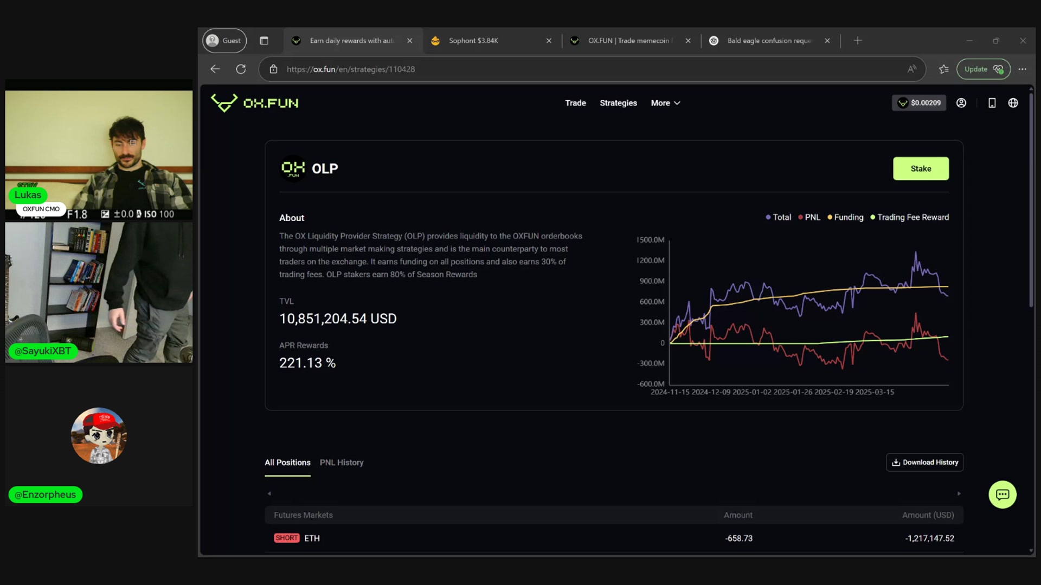Viewport: 1041px width, 585px height.
Task: Close the OX.FUN Trade memecoin tab
Action: point(688,41)
